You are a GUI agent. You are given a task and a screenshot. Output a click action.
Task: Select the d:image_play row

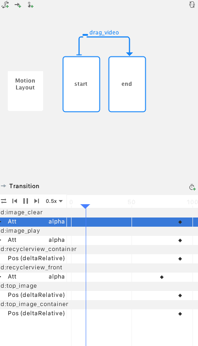[99, 231]
